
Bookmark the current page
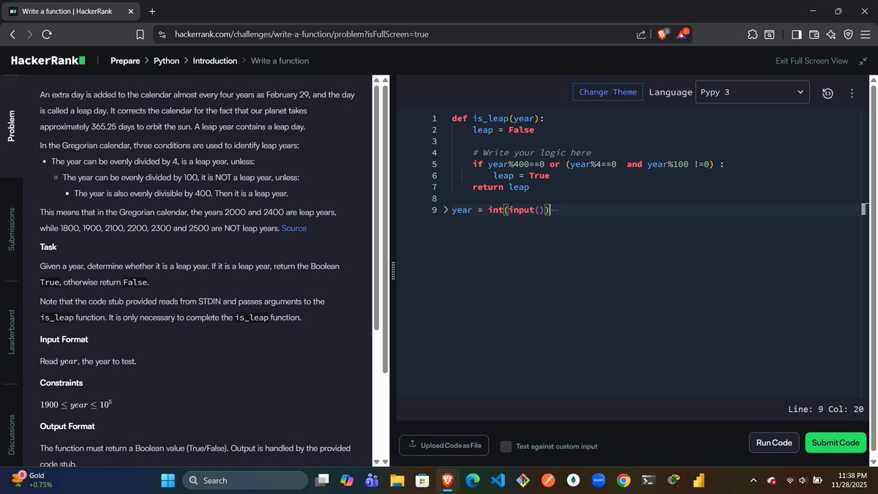[139, 34]
